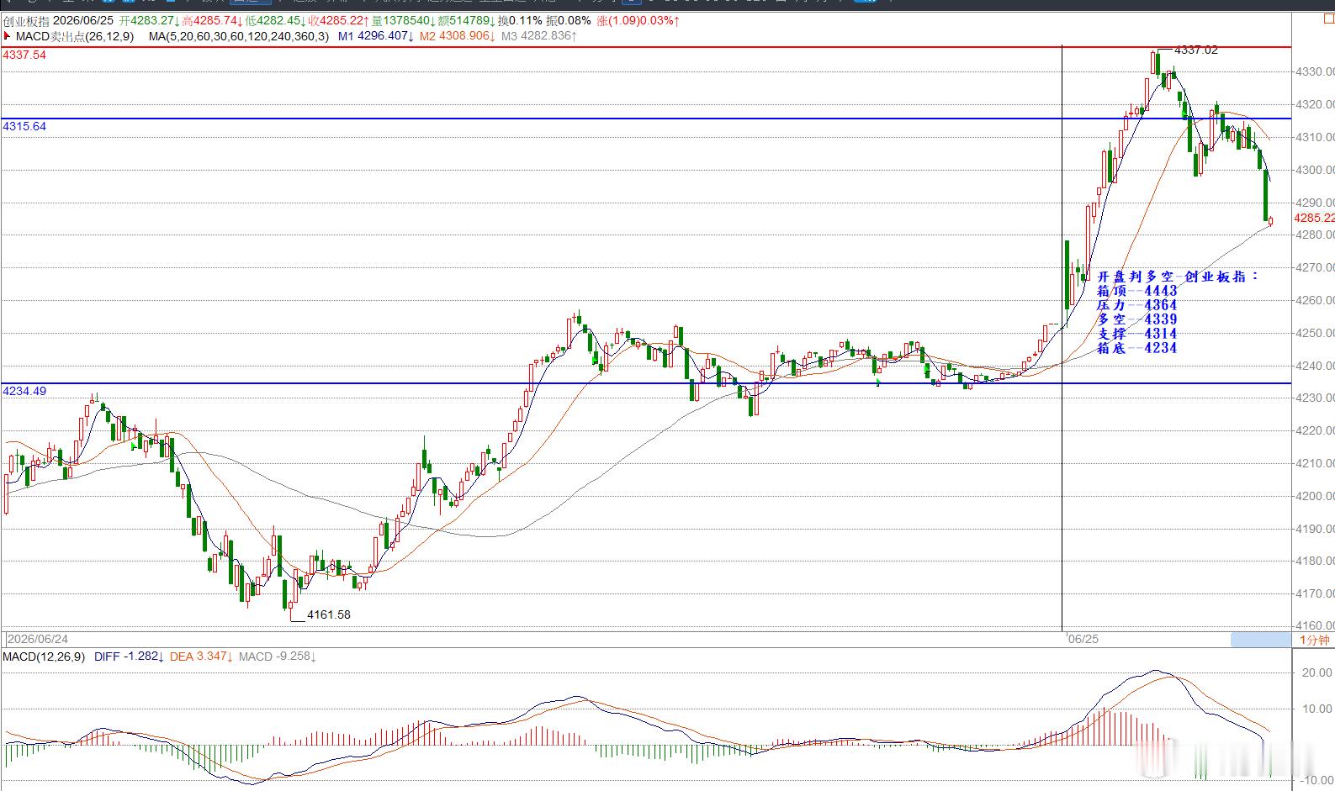
Task: Click the change value 涨(1.09)0.03%
Action: point(638,20)
